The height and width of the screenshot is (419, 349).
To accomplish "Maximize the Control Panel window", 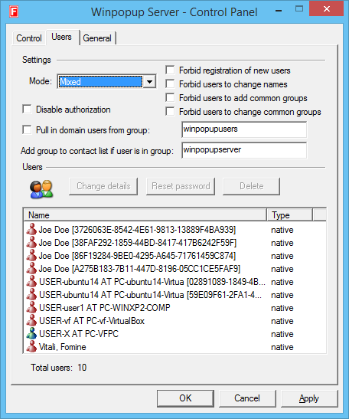I will pos(299,9).
